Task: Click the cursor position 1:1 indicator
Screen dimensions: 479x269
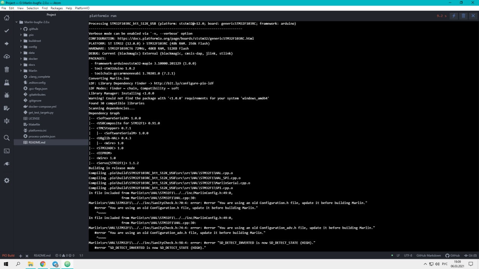Action: click(x=81, y=256)
